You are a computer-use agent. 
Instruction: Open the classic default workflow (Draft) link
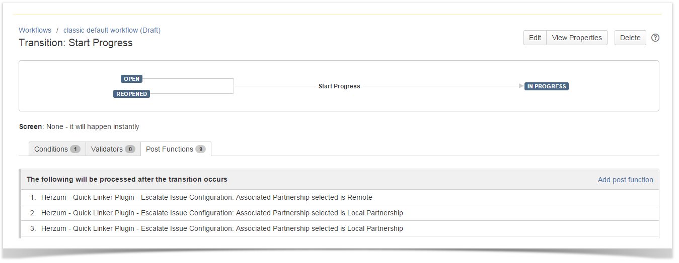(x=112, y=30)
